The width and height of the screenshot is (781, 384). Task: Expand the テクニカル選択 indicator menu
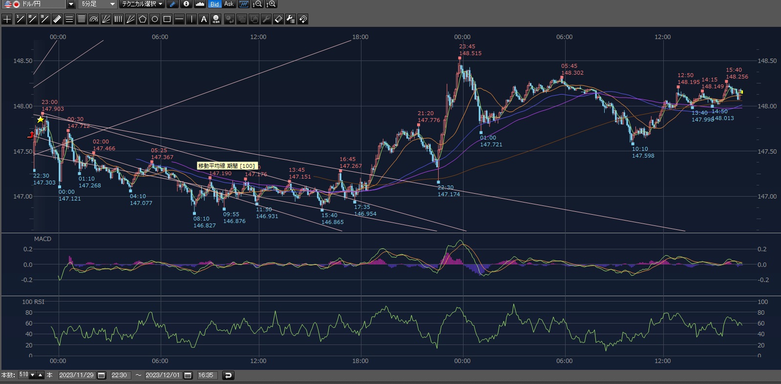click(142, 4)
